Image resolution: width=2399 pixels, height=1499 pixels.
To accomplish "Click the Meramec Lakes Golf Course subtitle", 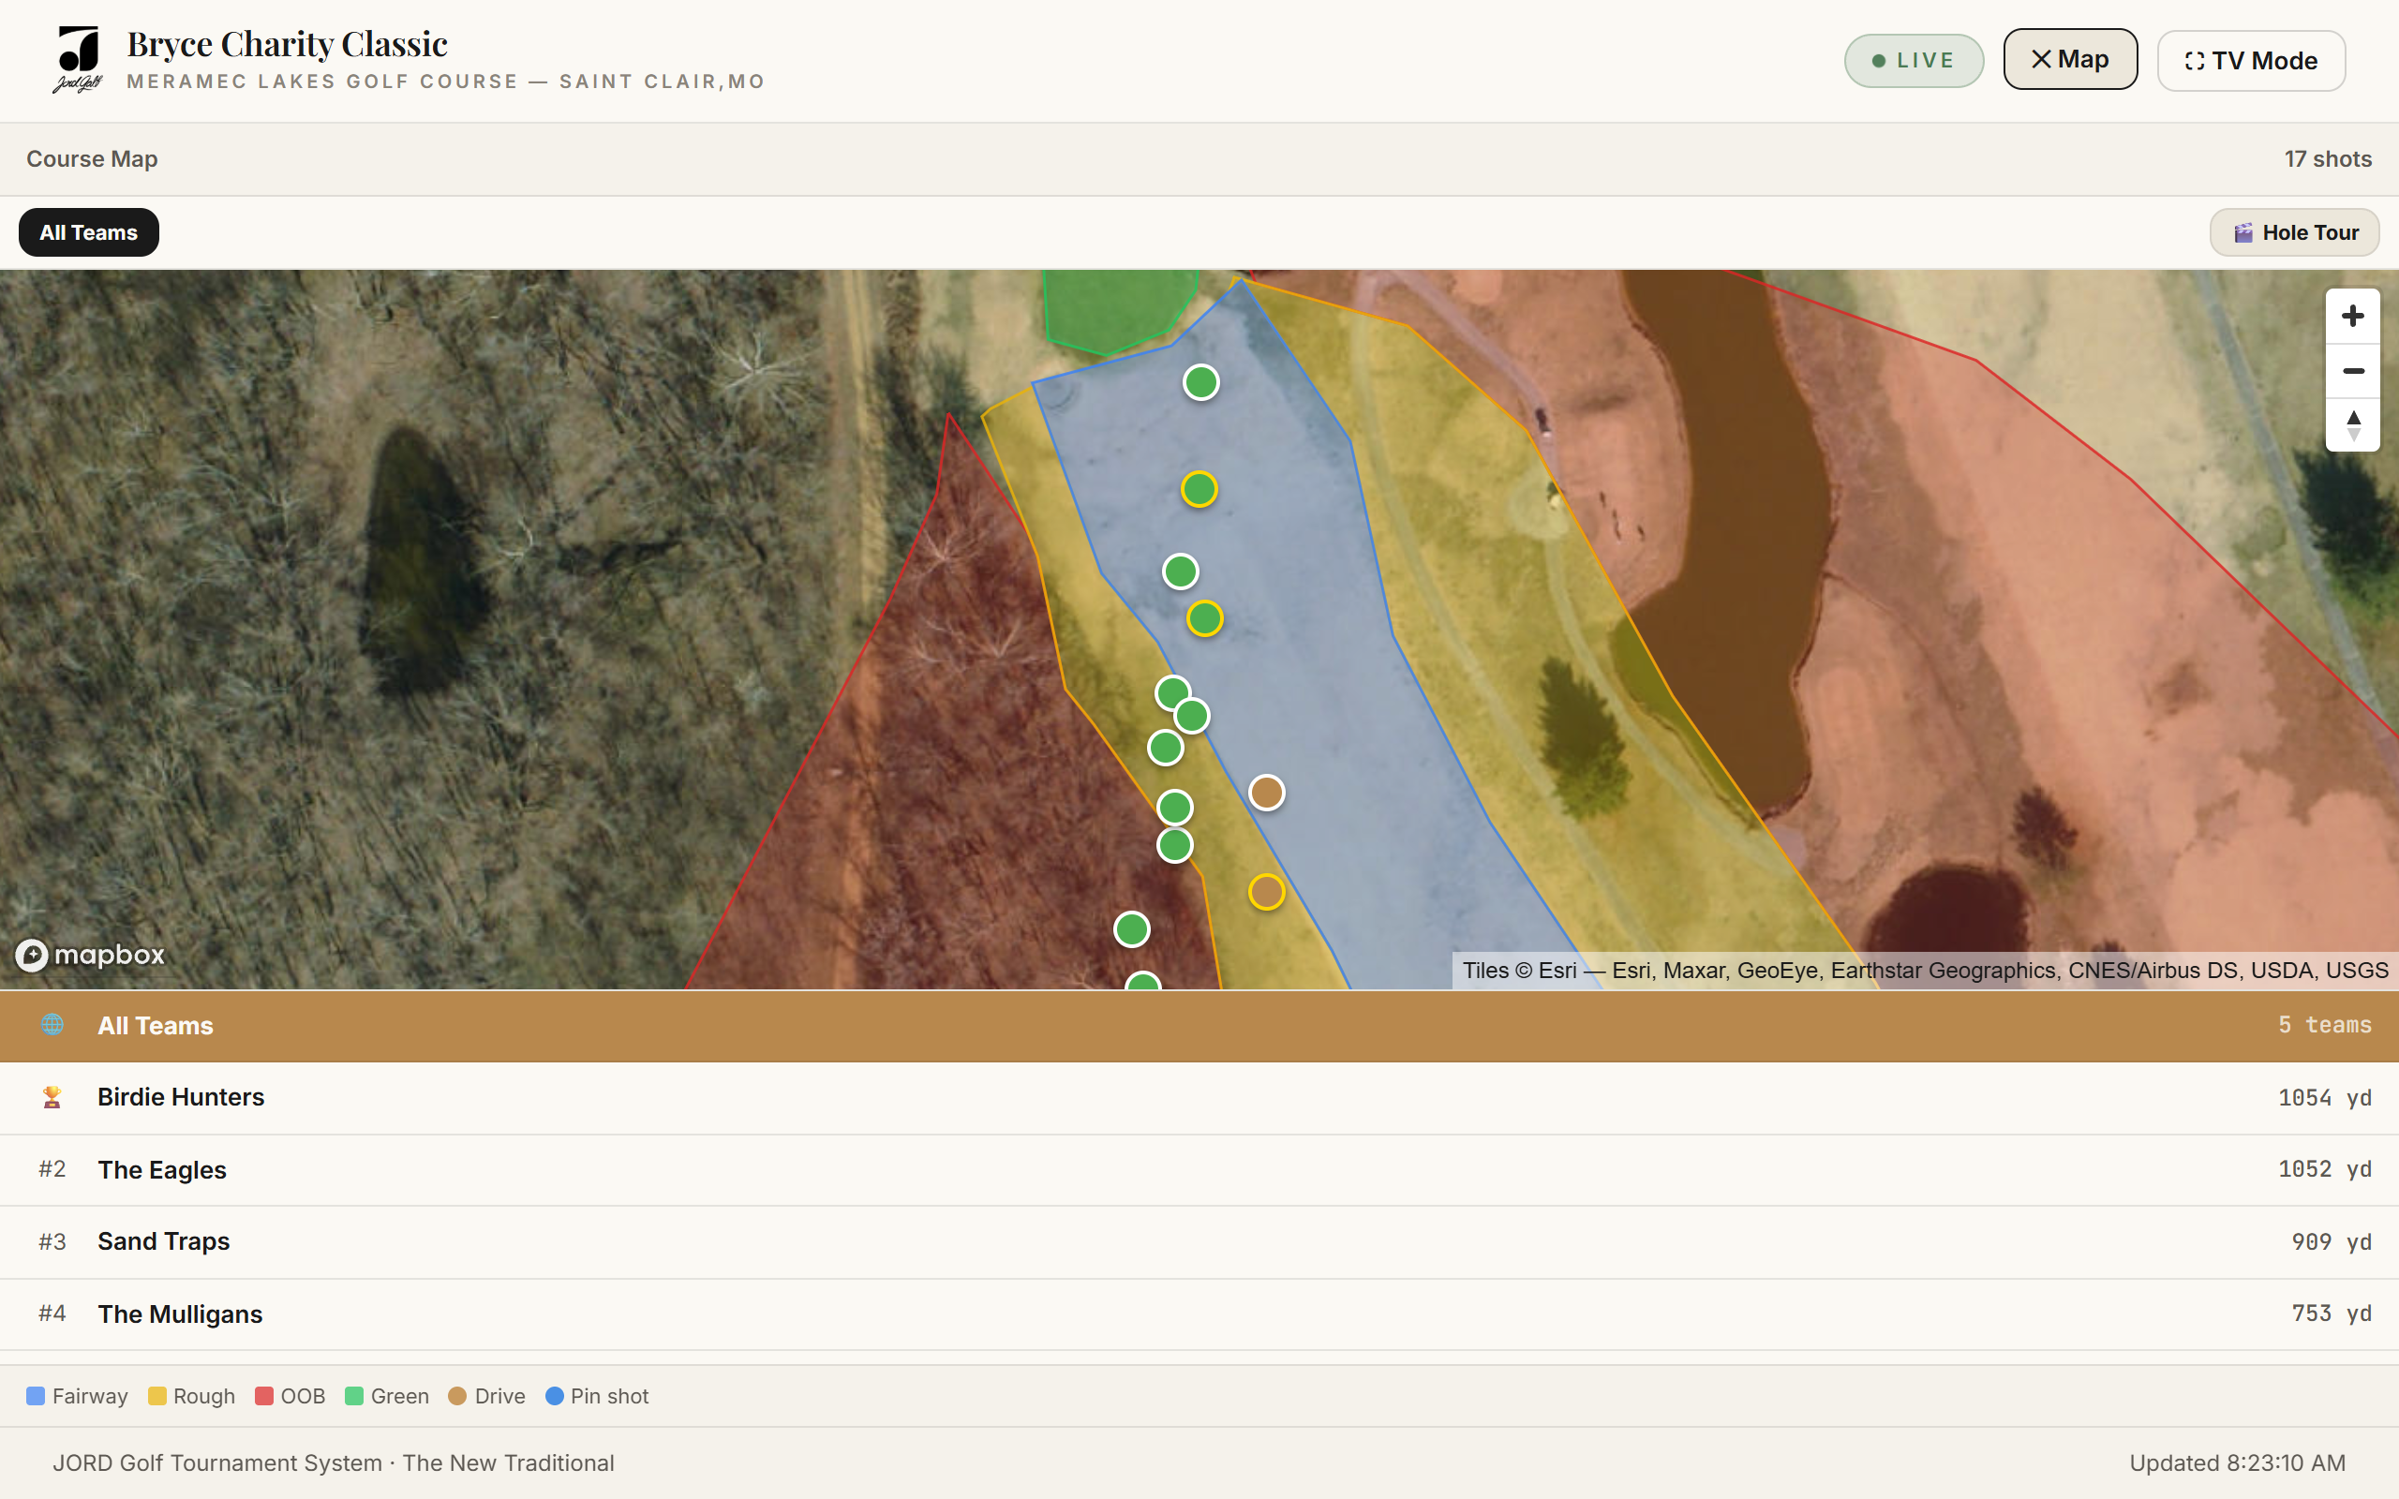I will (x=446, y=82).
